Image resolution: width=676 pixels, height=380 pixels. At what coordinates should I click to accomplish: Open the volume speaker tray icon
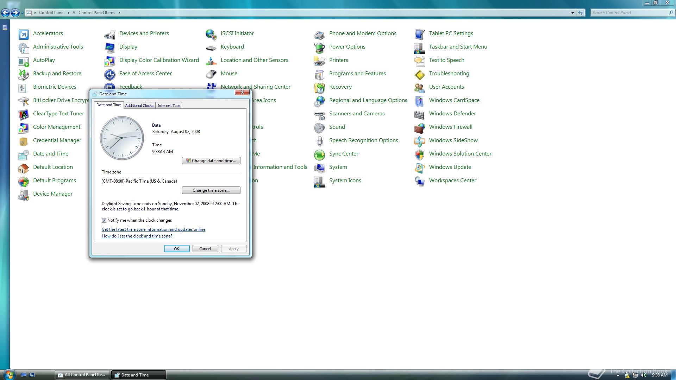click(x=644, y=375)
